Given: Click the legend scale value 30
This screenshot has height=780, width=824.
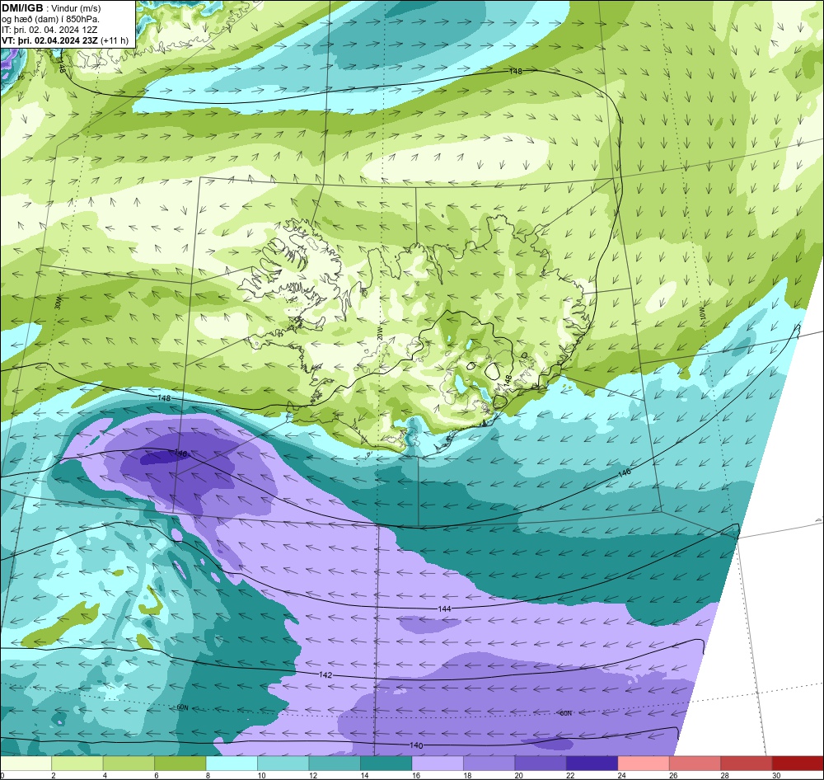Looking at the screenshot, I should (x=776, y=775).
